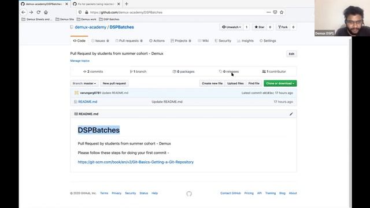This screenshot has width=370, height=208.
Task: Open the Projects tab
Action: (181, 41)
